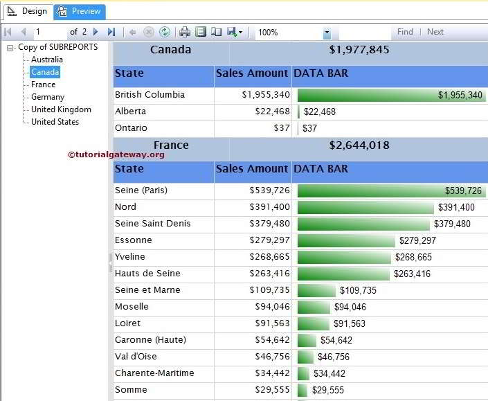Click Seine et Marne state cell
Image resolution: width=488 pixels, height=401 pixels.
pos(163,290)
